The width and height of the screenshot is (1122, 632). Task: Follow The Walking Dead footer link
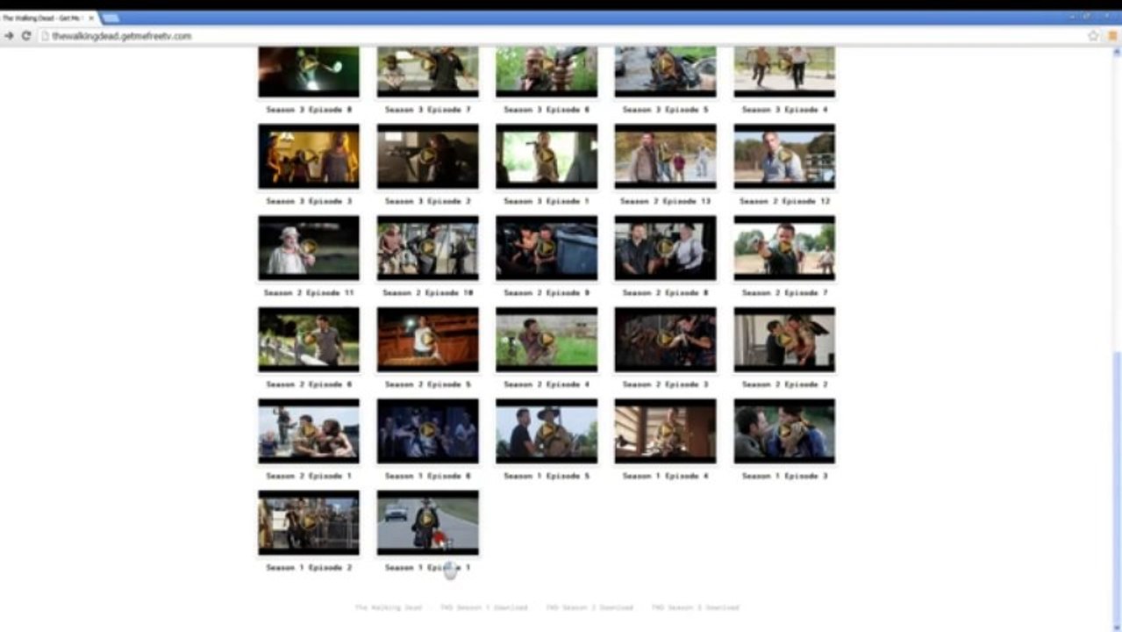click(x=389, y=607)
